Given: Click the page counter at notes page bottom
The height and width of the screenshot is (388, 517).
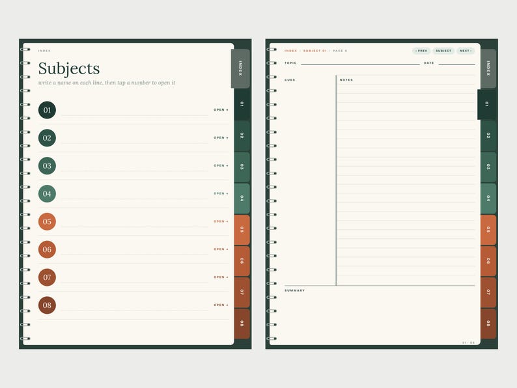Looking at the screenshot, I should click(468, 342).
